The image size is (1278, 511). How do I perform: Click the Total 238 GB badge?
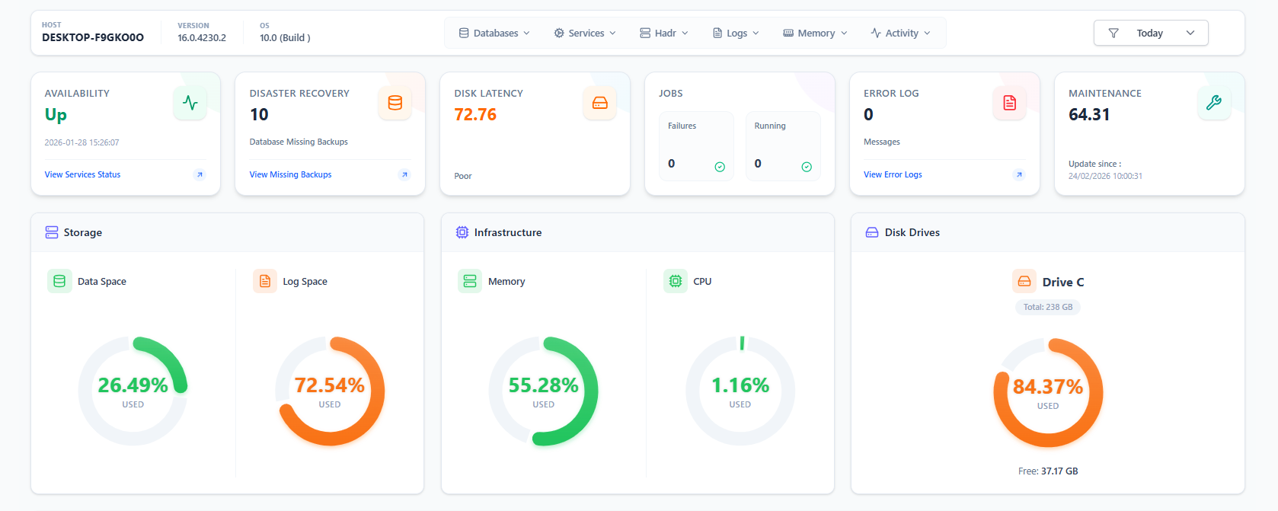(1047, 307)
